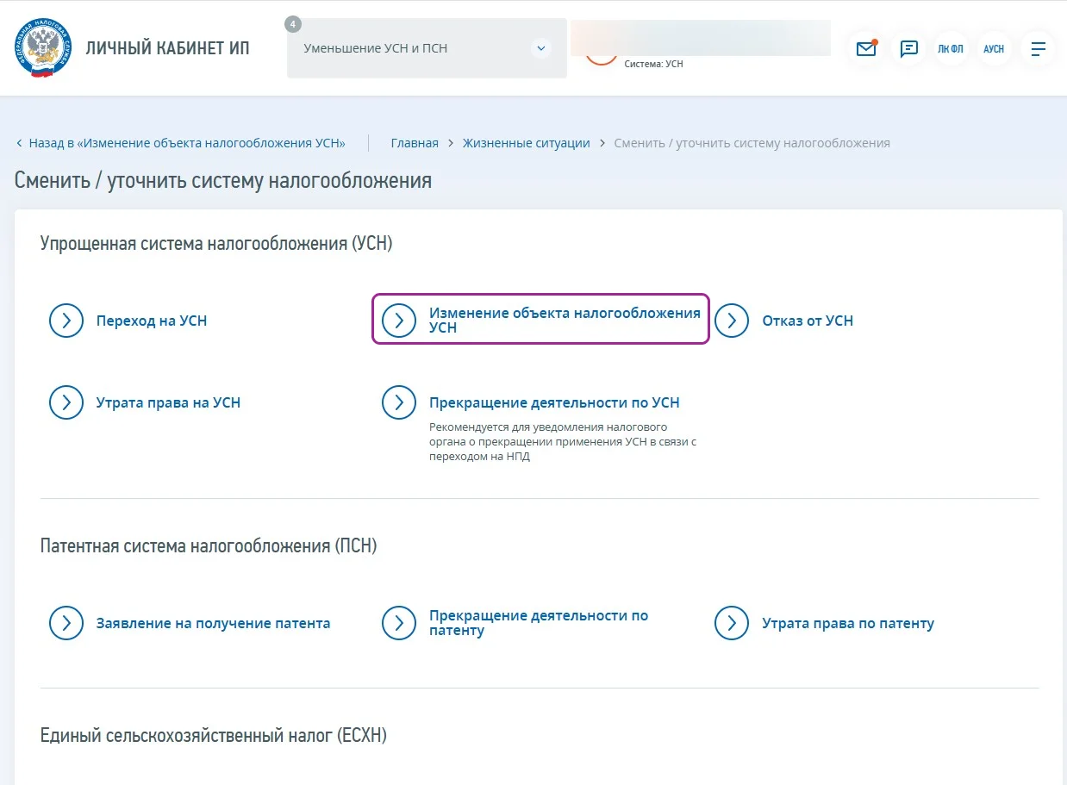Open the hamburger menu icon
This screenshot has height=785, width=1067.
[x=1038, y=49]
